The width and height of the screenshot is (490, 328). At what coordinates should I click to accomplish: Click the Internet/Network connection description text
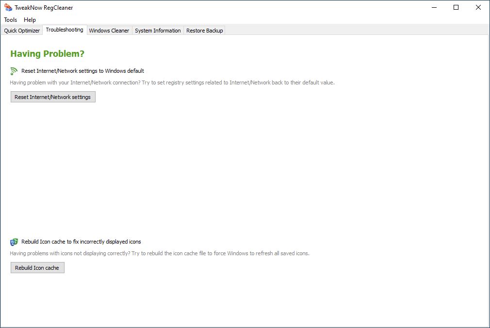pos(172,82)
